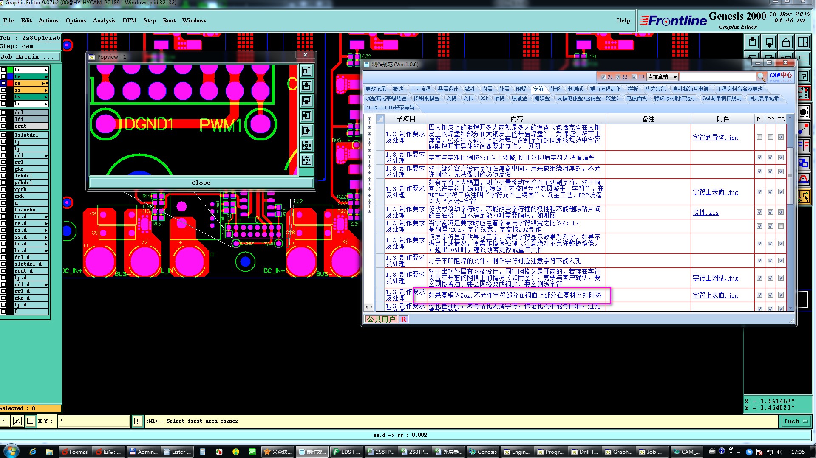Switch to the 外形 tab
This screenshot has width=816, height=458.
coord(555,89)
